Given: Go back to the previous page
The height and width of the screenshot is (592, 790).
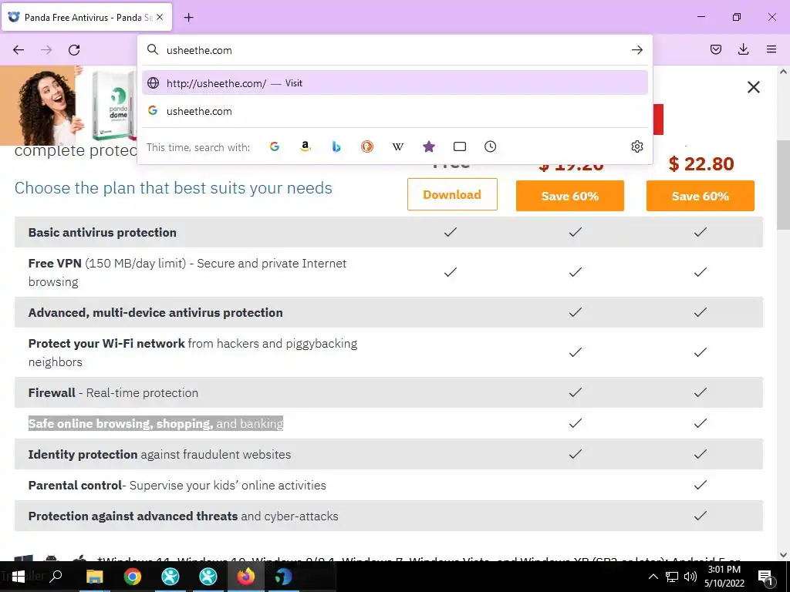Looking at the screenshot, I should click(x=19, y=50).
